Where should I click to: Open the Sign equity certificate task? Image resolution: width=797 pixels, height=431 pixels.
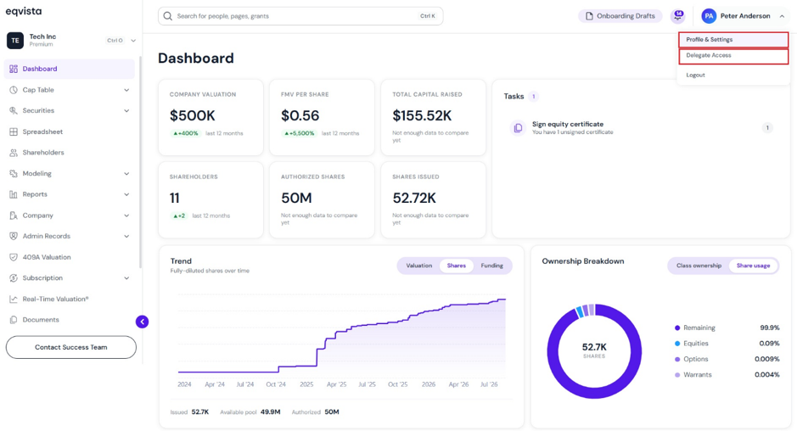642,127
